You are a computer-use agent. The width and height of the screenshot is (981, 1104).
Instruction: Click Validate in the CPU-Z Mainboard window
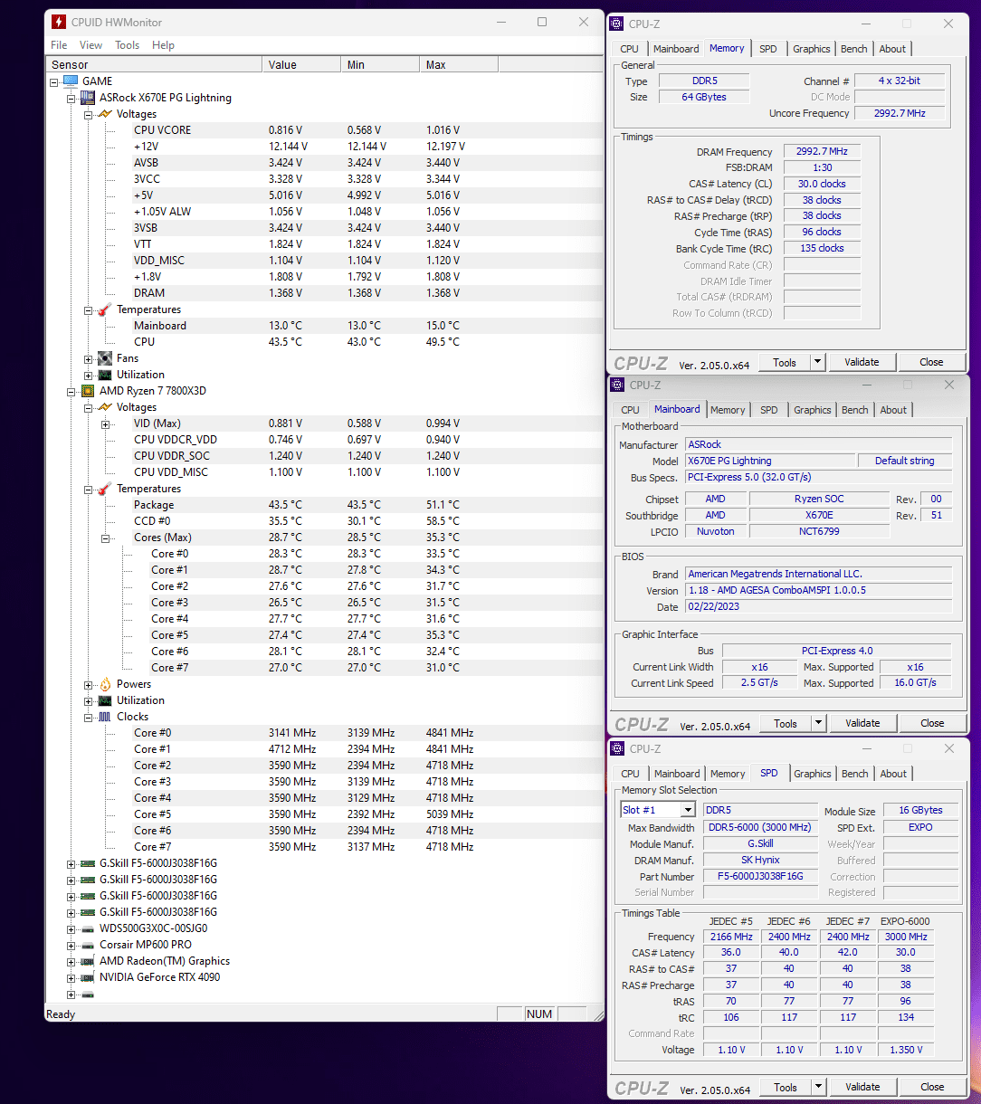tap(862, 723)
